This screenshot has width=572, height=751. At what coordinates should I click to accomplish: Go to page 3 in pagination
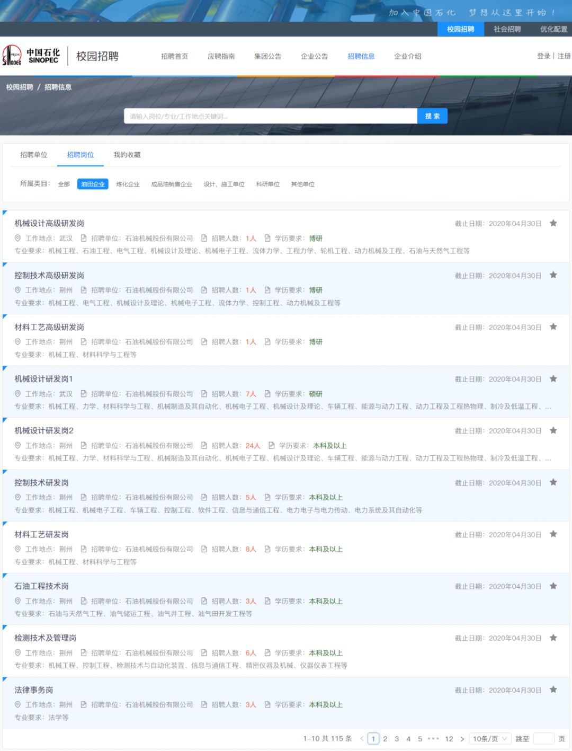click(x=397, y=739)
